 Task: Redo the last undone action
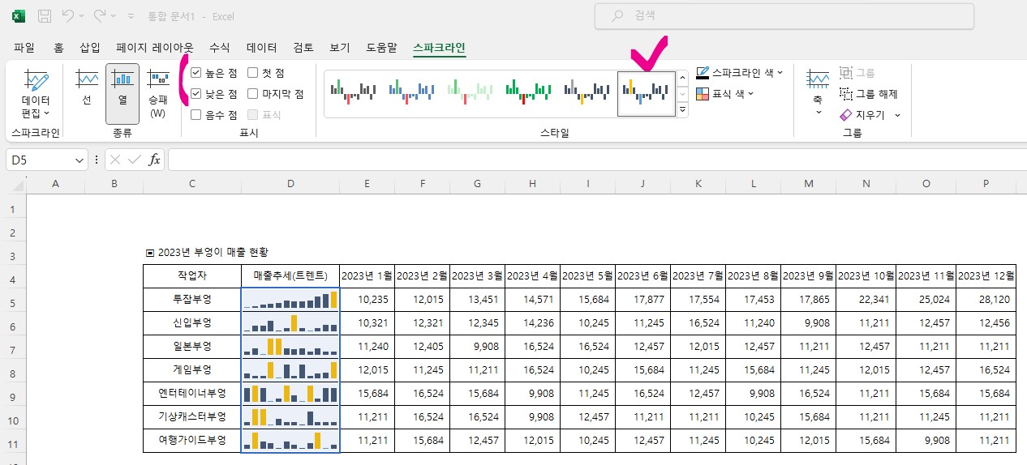pos(101,15)
